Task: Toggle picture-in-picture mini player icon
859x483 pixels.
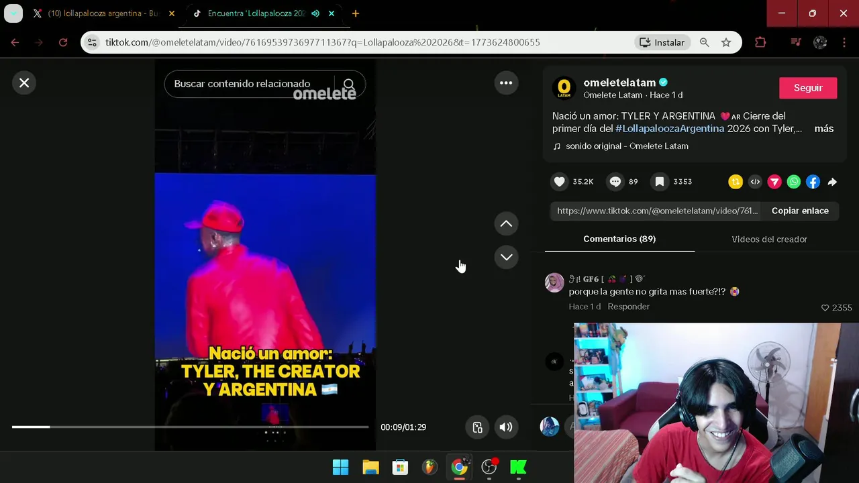Action: (x=477, y=427)
